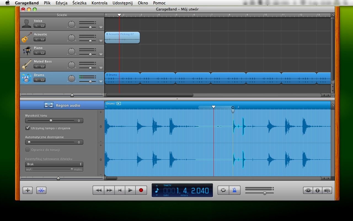Add a new track with the plus button
The image size is (353, 221).
point(28,190)
